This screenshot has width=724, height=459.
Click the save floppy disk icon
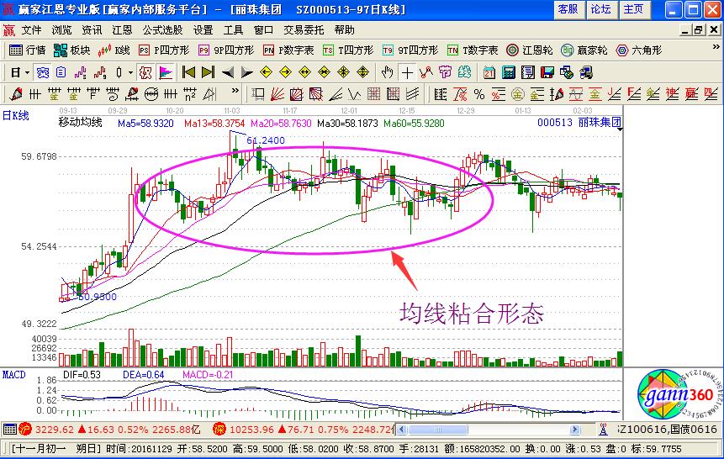tap(547, 72)
